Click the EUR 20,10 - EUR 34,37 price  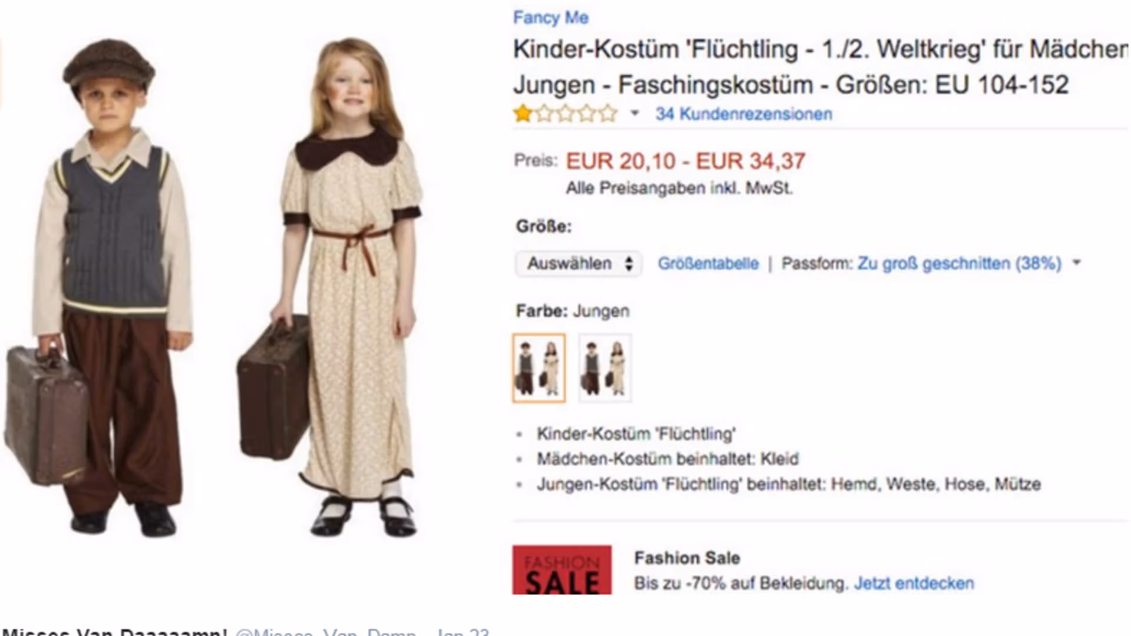click(685, 161)
